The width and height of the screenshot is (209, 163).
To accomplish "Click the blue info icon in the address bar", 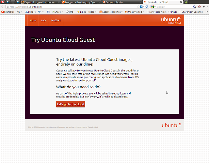I will point(141,7).
